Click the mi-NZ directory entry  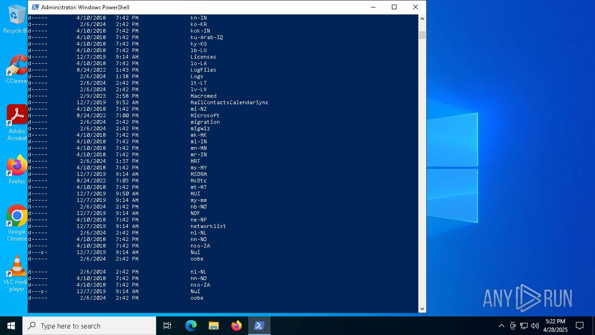point(198,109)
